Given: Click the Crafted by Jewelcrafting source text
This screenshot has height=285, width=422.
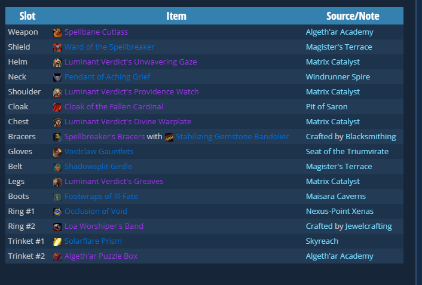Looking at the screenshot, I should pyautogui.click(x=349, y=226).
